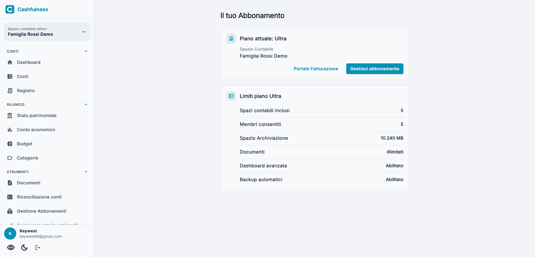Viewport: 535px width, 257px height.
Task: Click the logout icon in the bottom bar
Action: (38, 248)
